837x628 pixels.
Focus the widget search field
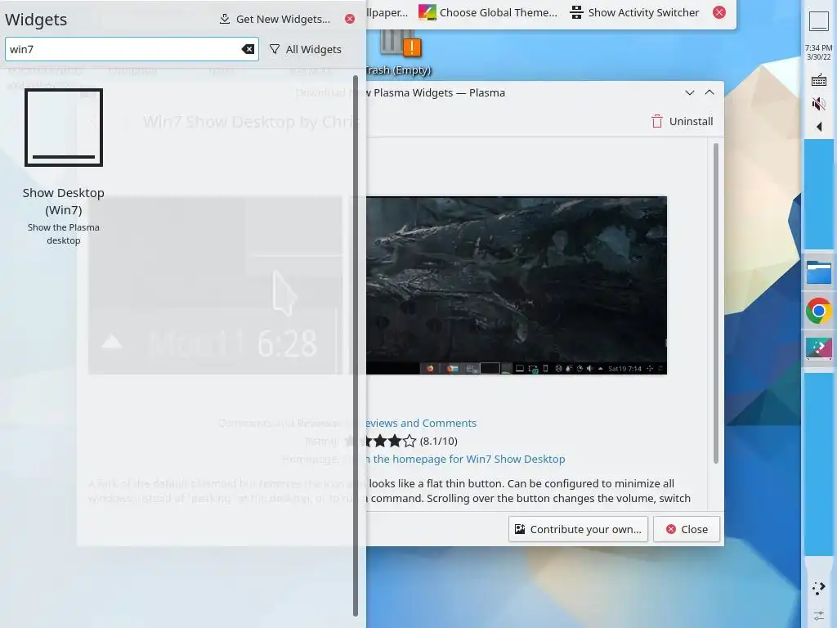pos(132,49)
